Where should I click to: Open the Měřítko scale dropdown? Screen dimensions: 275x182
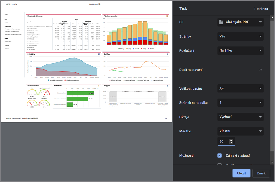(240, 131)
